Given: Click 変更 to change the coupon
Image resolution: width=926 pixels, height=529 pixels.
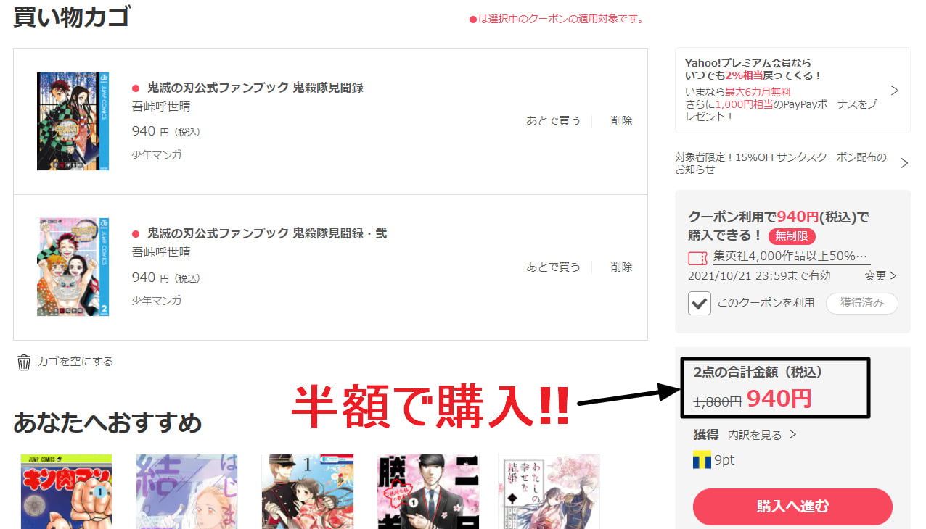Looking at the screenshot, I should click(x=880, y=276).
